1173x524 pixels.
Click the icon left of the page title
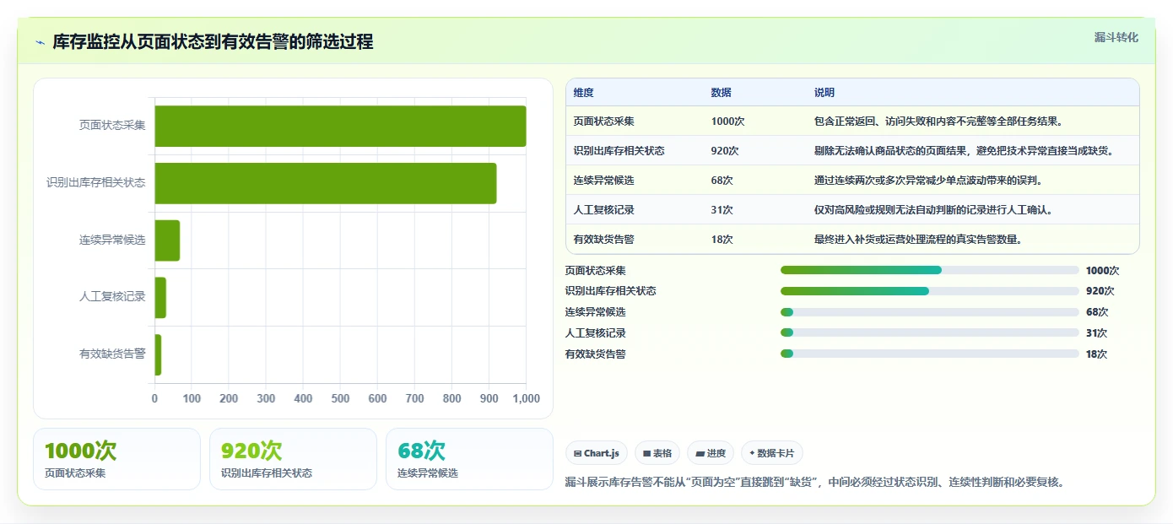click(40, 42)
